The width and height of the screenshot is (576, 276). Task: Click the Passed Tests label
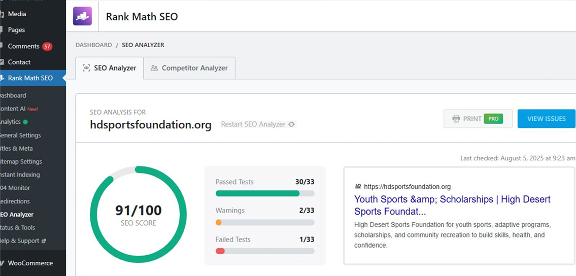[x=234, y=182]
